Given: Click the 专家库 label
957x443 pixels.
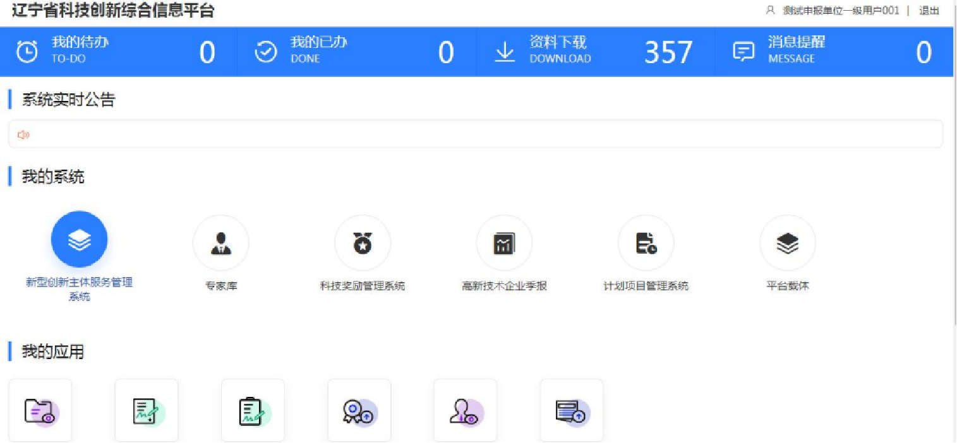Looking at the screenshot, I should [x=220, y=286].
